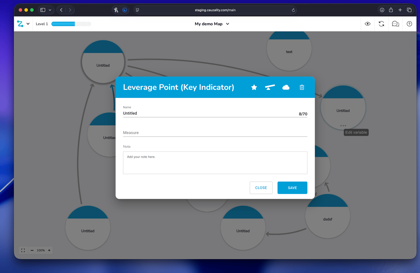Toggle the eye view mode icon
The width and height of the screenshot is (420, 273).
click(367, 24)
